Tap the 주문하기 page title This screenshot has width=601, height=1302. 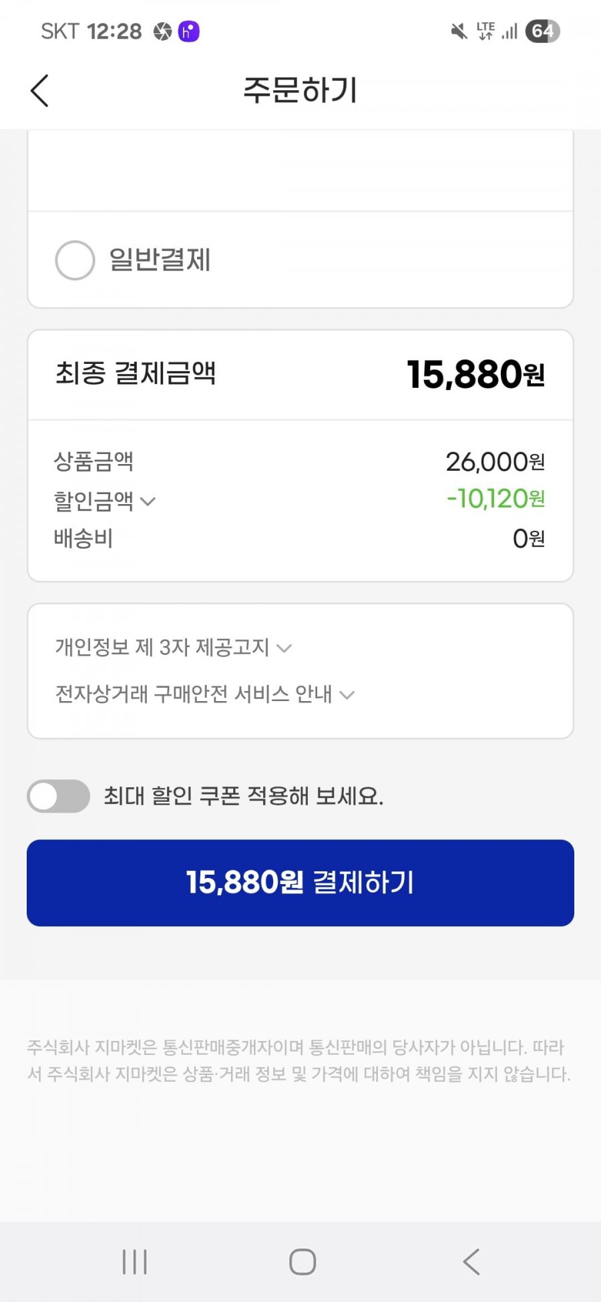[300, 90]
